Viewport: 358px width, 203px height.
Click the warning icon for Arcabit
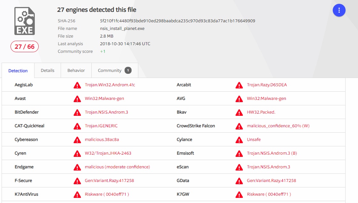pos(239,85)
